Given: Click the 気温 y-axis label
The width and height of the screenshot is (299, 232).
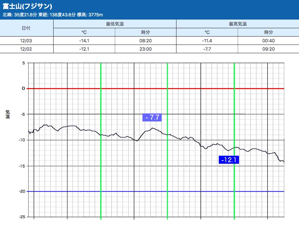Looking at the screenshot, I should [8, 114].
